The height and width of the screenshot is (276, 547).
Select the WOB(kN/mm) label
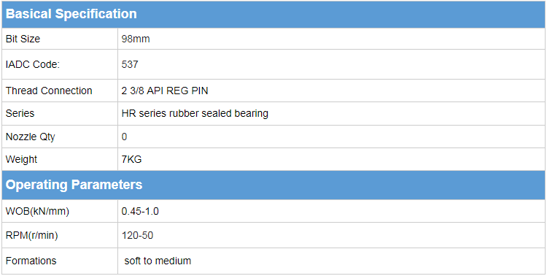pyautogui.click(x=37, y=211)
